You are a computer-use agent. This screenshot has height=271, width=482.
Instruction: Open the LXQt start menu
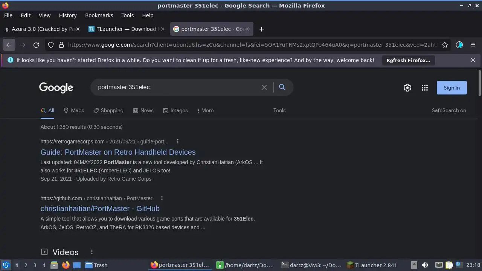(x=6, y=265)
